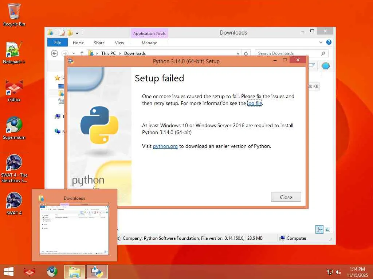Click the Favorites star in navigation pane
Viewport: 373px width, 279px height.
(x=57, y=78)
